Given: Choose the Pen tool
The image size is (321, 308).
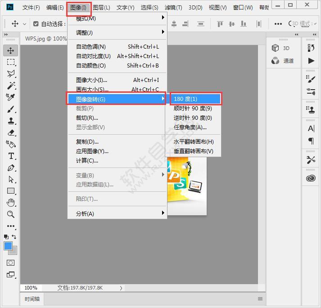Looking at the screenshot, I should pos(11,168).
